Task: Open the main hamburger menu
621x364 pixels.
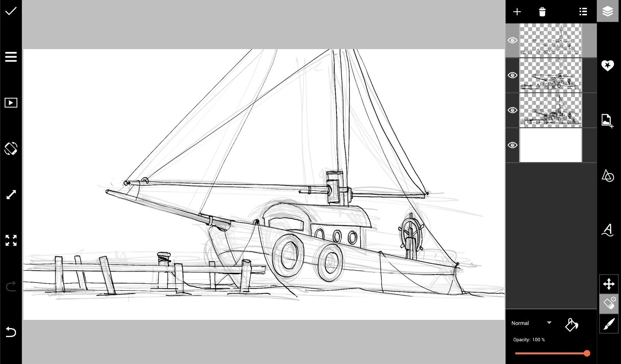Action: coord(11,57)
